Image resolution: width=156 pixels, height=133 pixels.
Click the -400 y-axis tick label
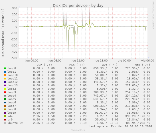coord(14,52)
